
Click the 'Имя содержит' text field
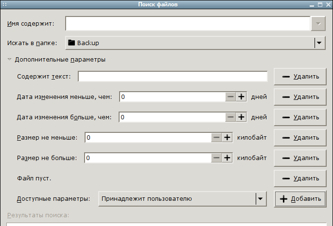[x=188, y=23]
